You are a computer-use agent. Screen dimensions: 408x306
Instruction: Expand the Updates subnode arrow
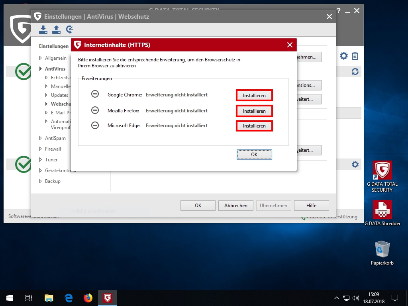tap(46, 95)
